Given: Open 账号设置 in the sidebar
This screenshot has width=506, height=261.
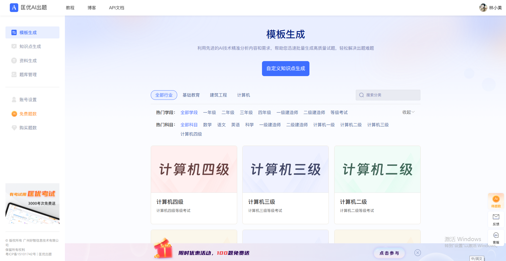Looking at the screenshot, I should 32,100.
